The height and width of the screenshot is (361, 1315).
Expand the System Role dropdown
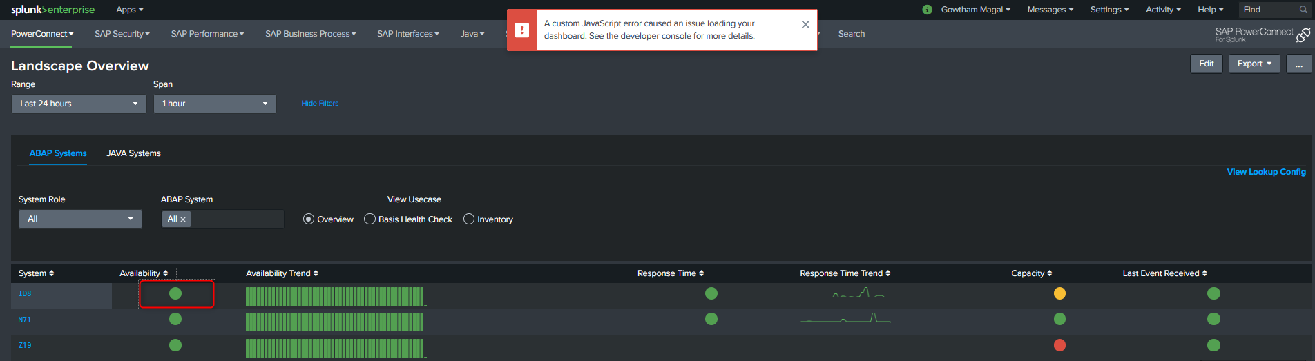(80, 219)
